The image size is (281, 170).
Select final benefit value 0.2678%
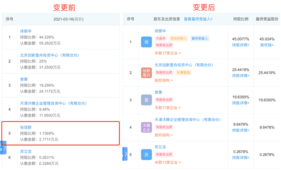(267, 155)
